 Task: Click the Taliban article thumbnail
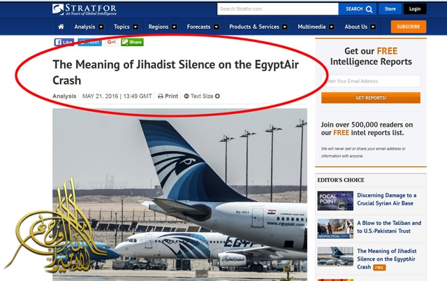point(335,229)
